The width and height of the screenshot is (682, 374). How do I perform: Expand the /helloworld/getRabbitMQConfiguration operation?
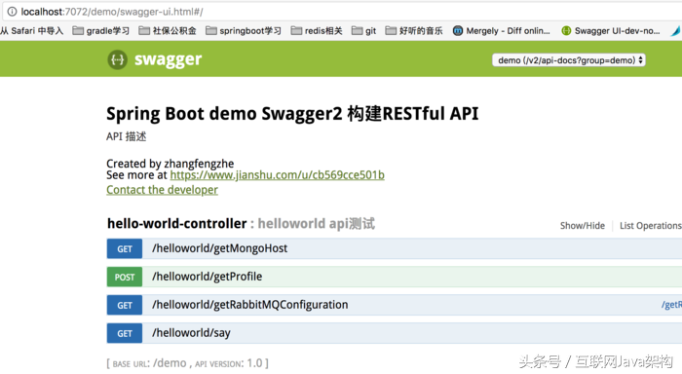[x=250, y=305]
